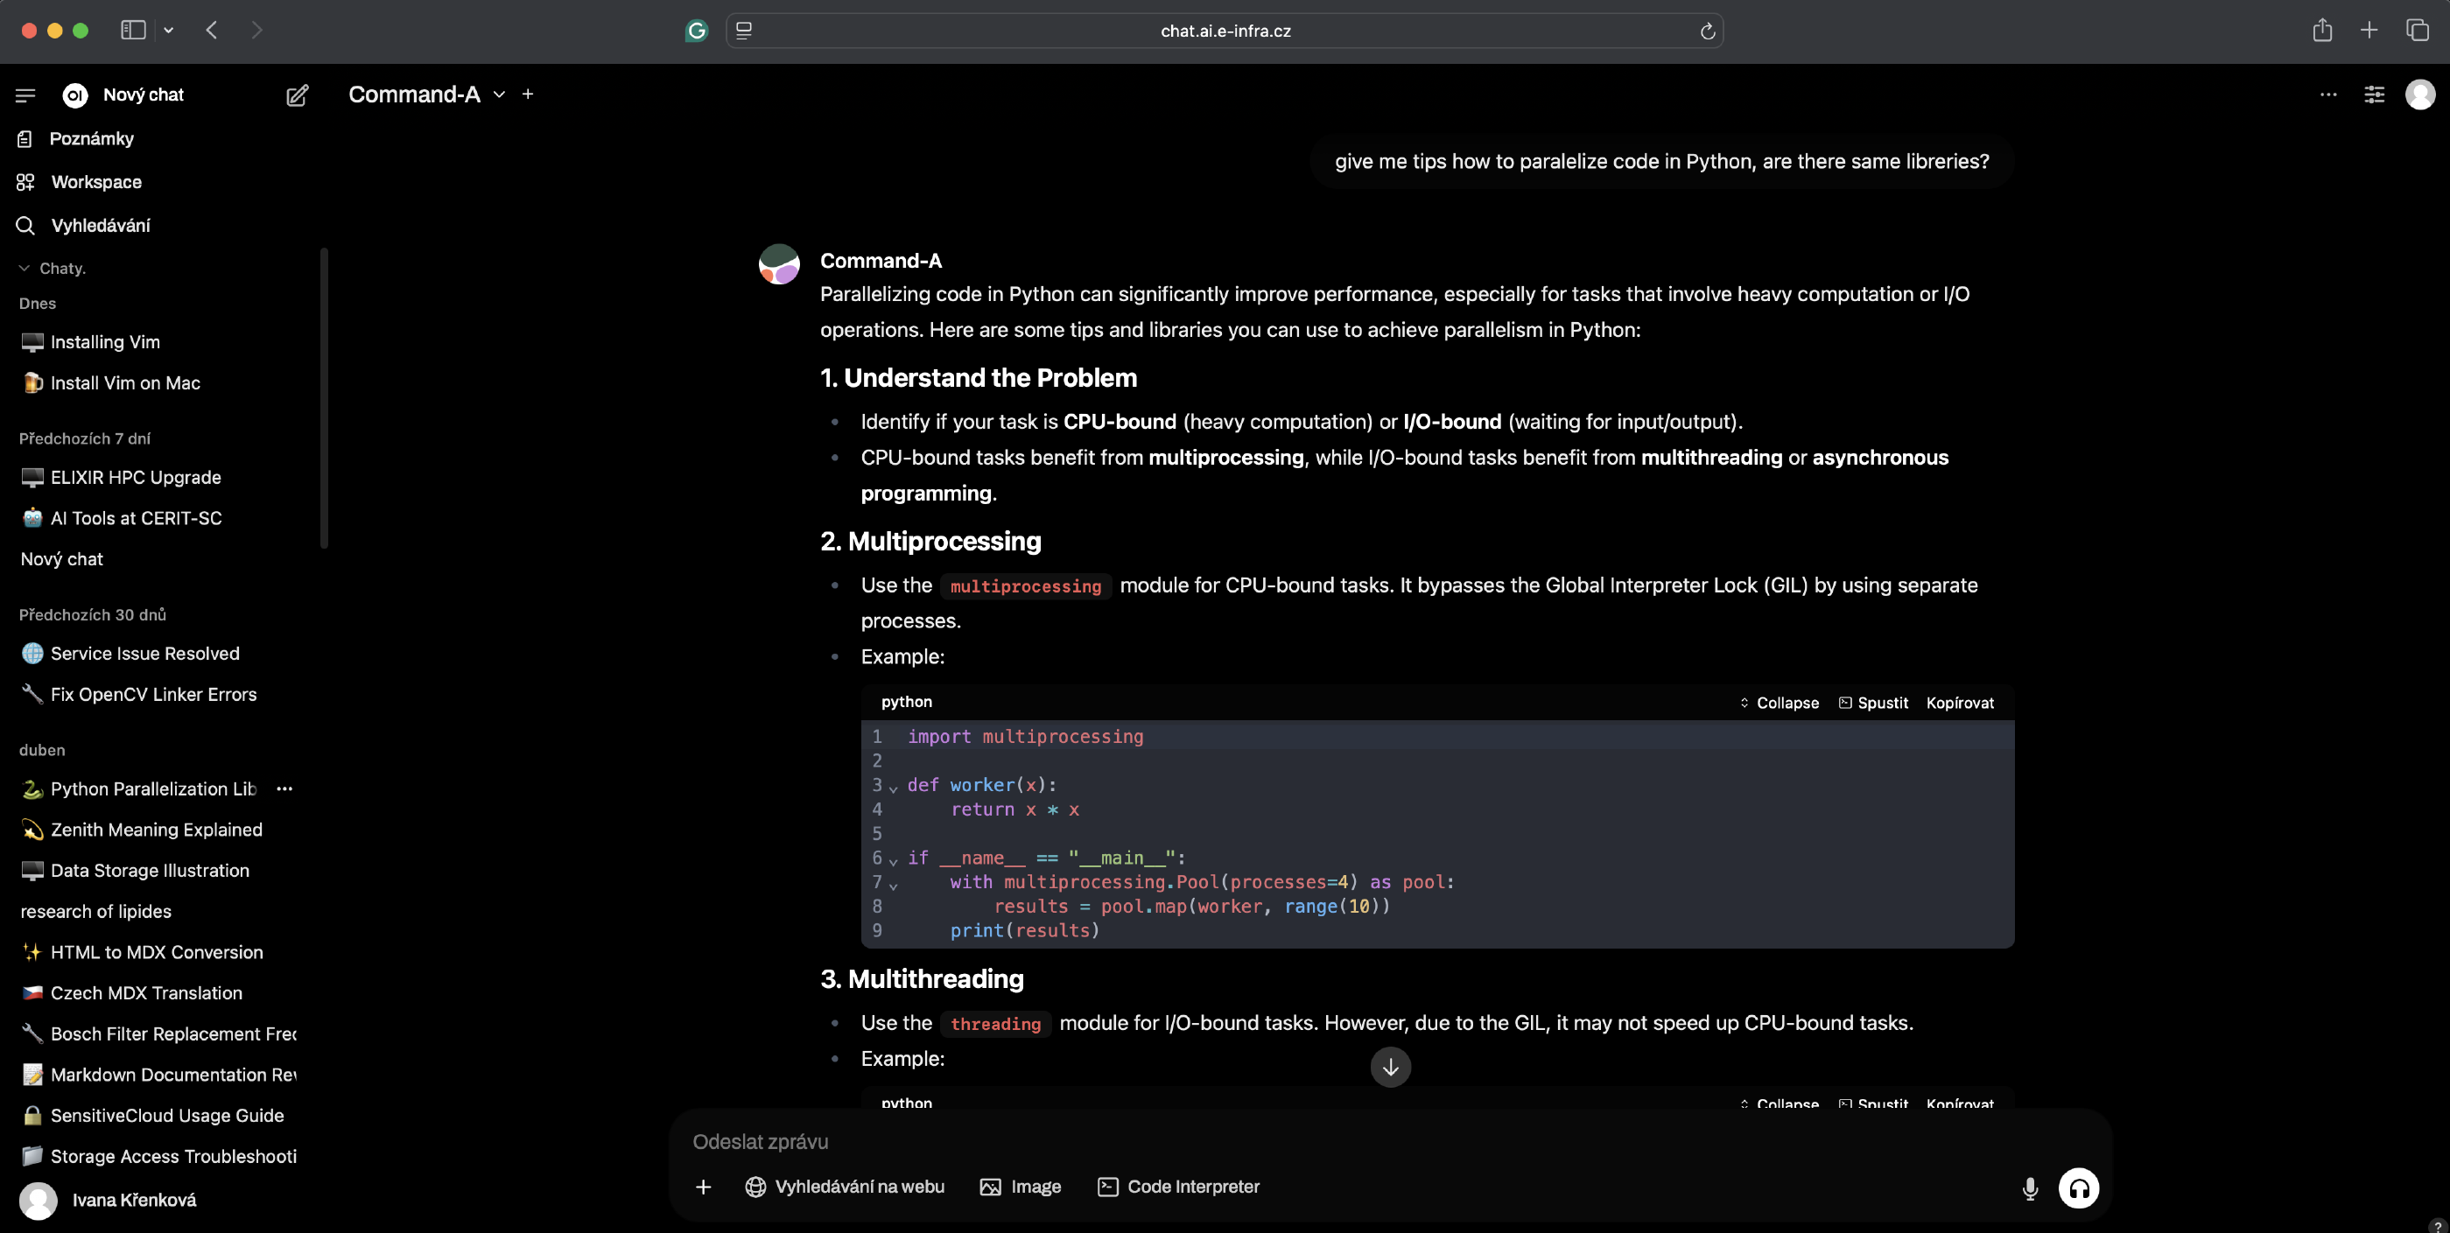Screen dimensions: 2450x1233
Task: Open options for Python Parallelization chat
Action: click(284, 789)
